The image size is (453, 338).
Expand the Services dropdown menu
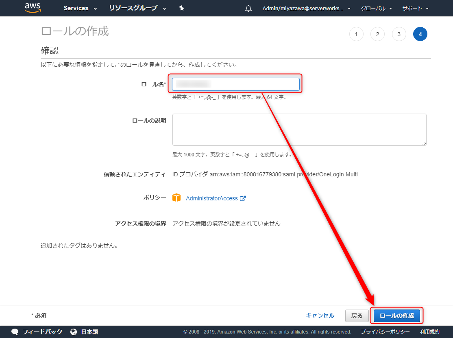tap(81, 8)
